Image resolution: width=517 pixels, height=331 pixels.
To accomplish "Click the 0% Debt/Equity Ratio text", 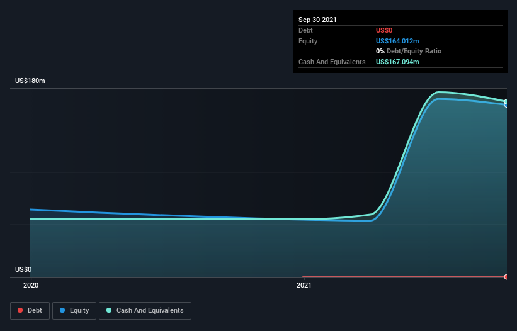I will click(x=409, y=51).
